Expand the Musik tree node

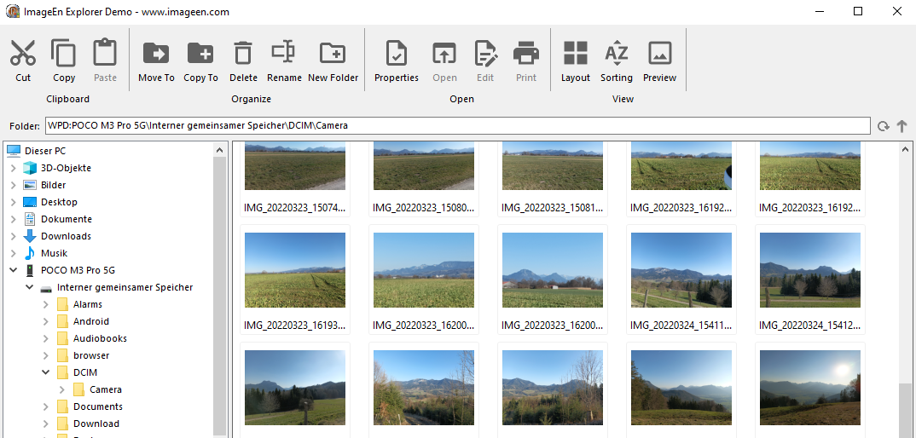(x=14, y=253)
